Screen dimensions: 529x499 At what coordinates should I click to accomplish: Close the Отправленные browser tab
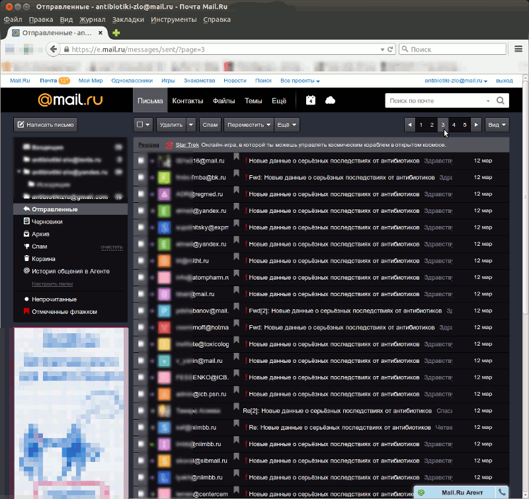click(101, 32)
